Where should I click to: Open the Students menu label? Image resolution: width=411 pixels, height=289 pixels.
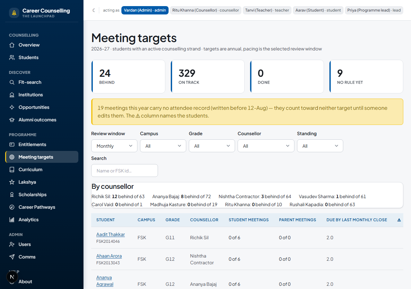pyautogui.click(x=29, y=57)
